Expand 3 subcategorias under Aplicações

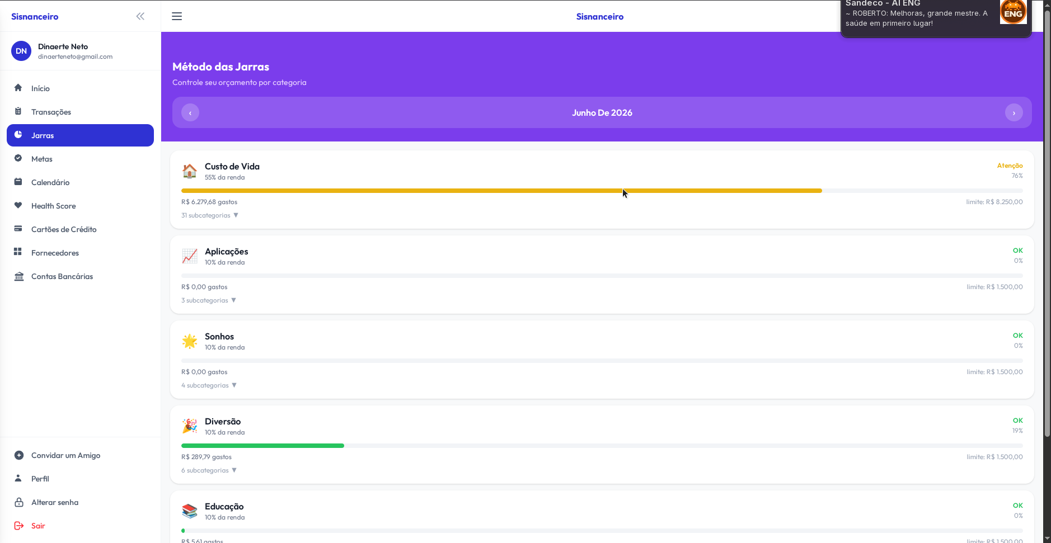pos(209,300)
